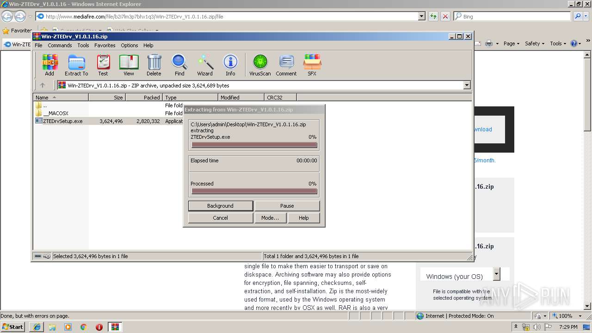The width and height of the screenshot is (592, 333).
Task: Open the Windows (your OS) dropdown
Action: point(496,274)
